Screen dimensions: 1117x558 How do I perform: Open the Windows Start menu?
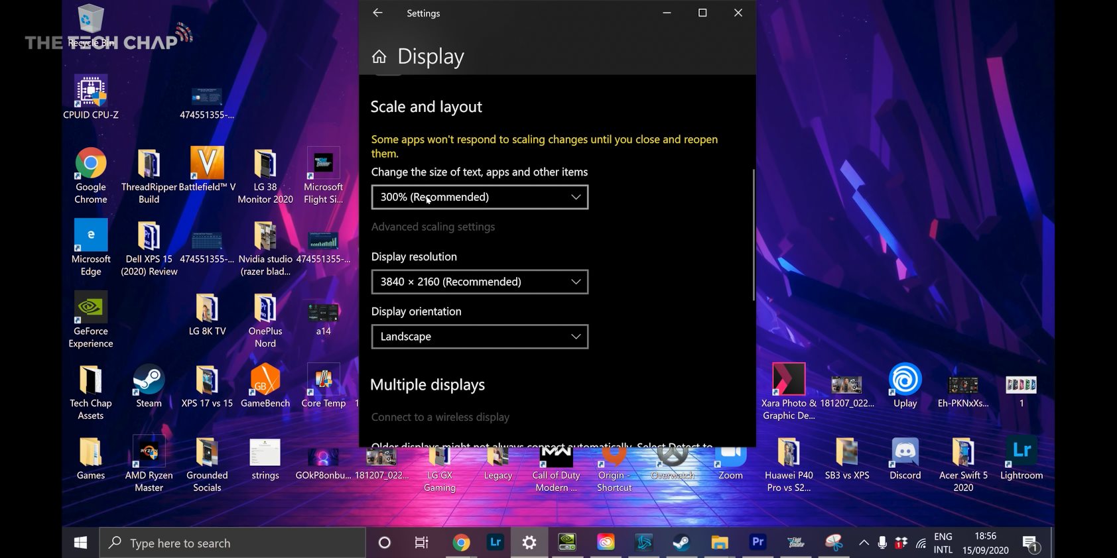[80, 543]
